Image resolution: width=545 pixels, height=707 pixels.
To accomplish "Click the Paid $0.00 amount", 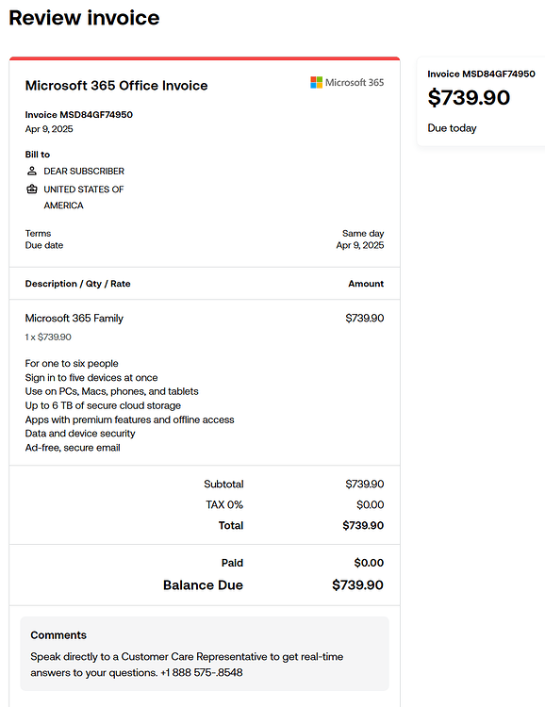I will tap(369, 563).
